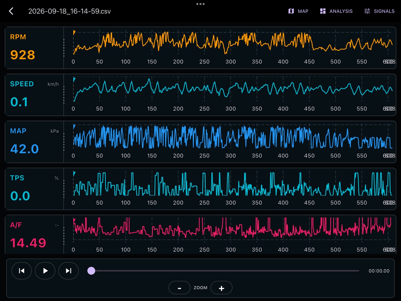Select the A/F signal panel
The width and height of the screenshot is (401, 301).
tap(200, 234)
